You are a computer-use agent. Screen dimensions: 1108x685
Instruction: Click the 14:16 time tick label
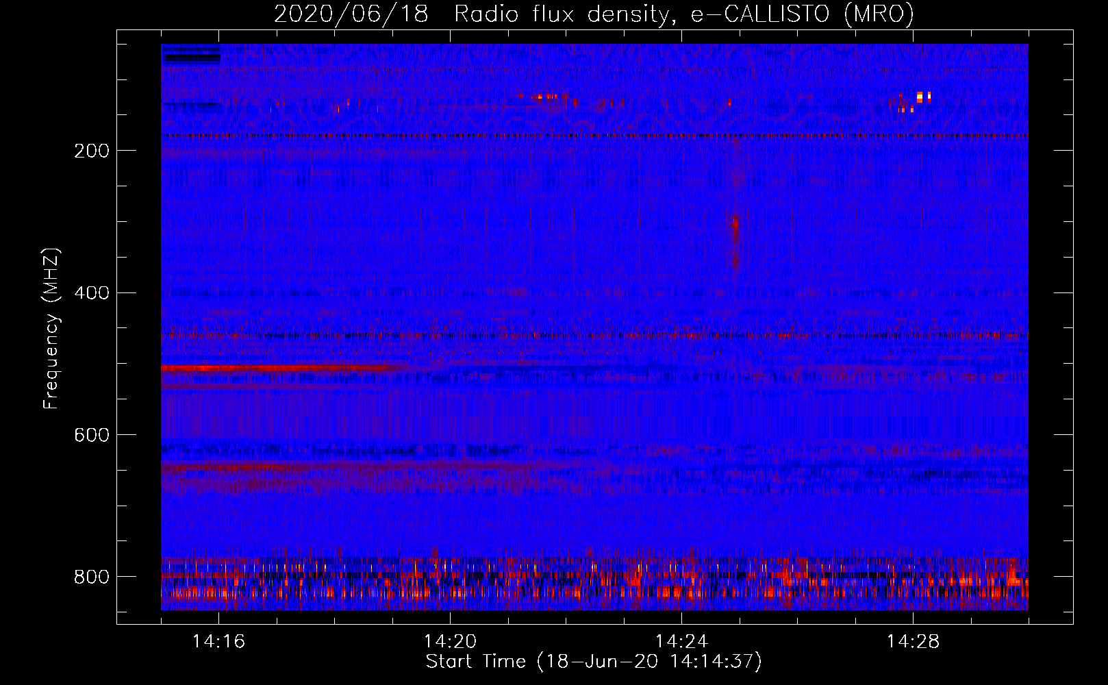click(218, 641)
